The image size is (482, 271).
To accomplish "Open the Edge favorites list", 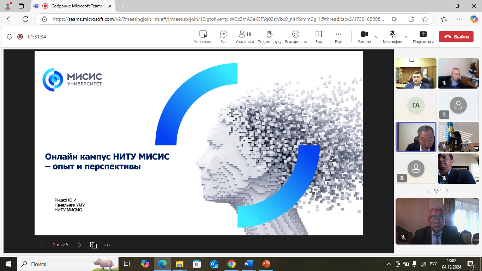I will [444, 19].
